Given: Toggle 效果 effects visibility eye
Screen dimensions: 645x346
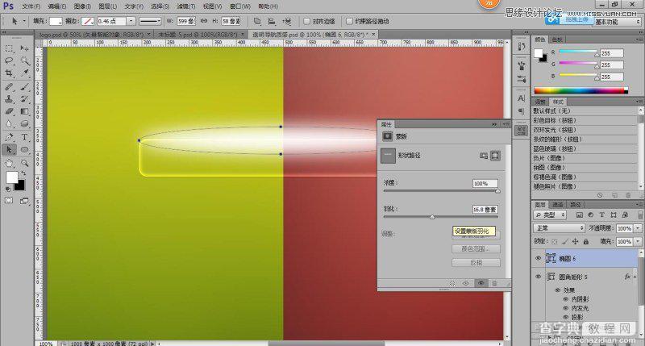Looking at the screenshot, I should point(558,290).
